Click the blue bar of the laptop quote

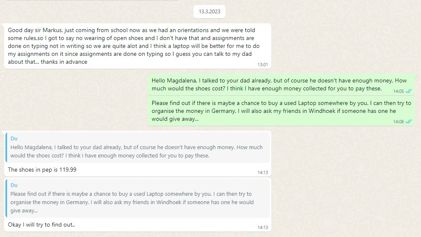point(7,198)
